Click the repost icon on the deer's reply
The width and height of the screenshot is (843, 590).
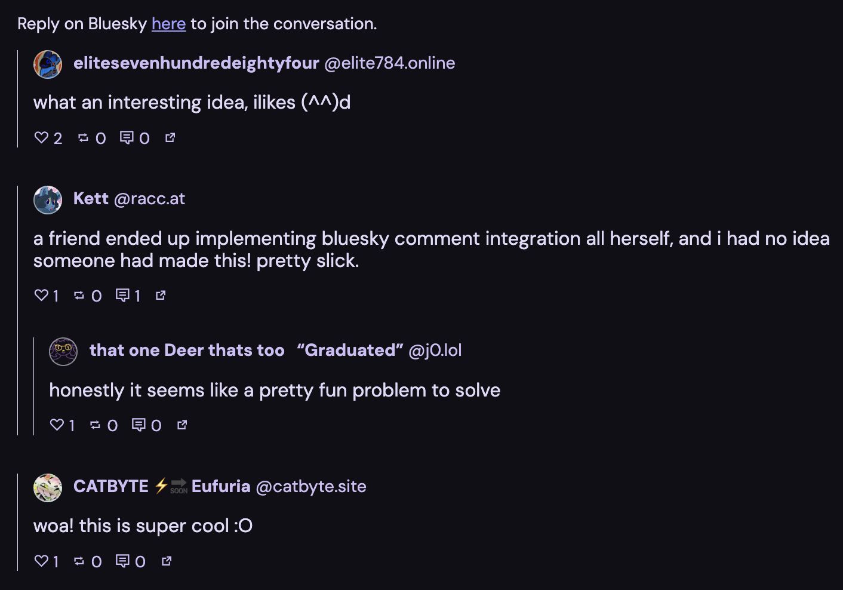point(96,425)
